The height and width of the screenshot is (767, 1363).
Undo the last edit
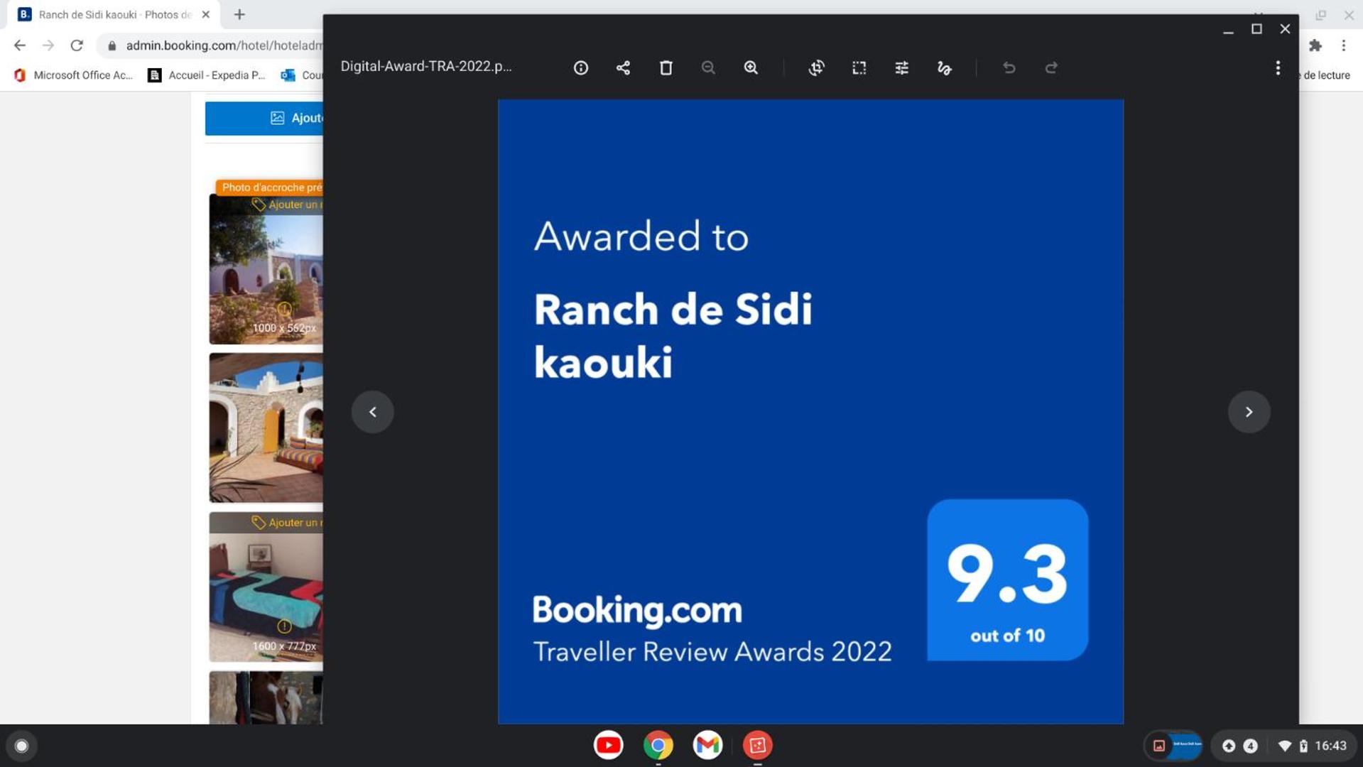1009,67
